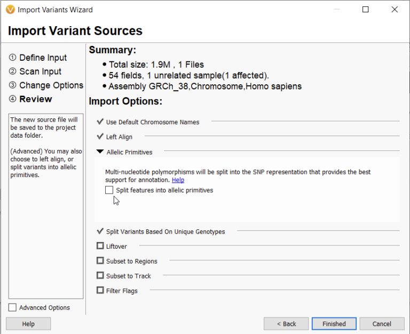Screen dimensions: 410x334
Task: Enable the Split features into allelic primitives checkbox
Action: (109, 190)
